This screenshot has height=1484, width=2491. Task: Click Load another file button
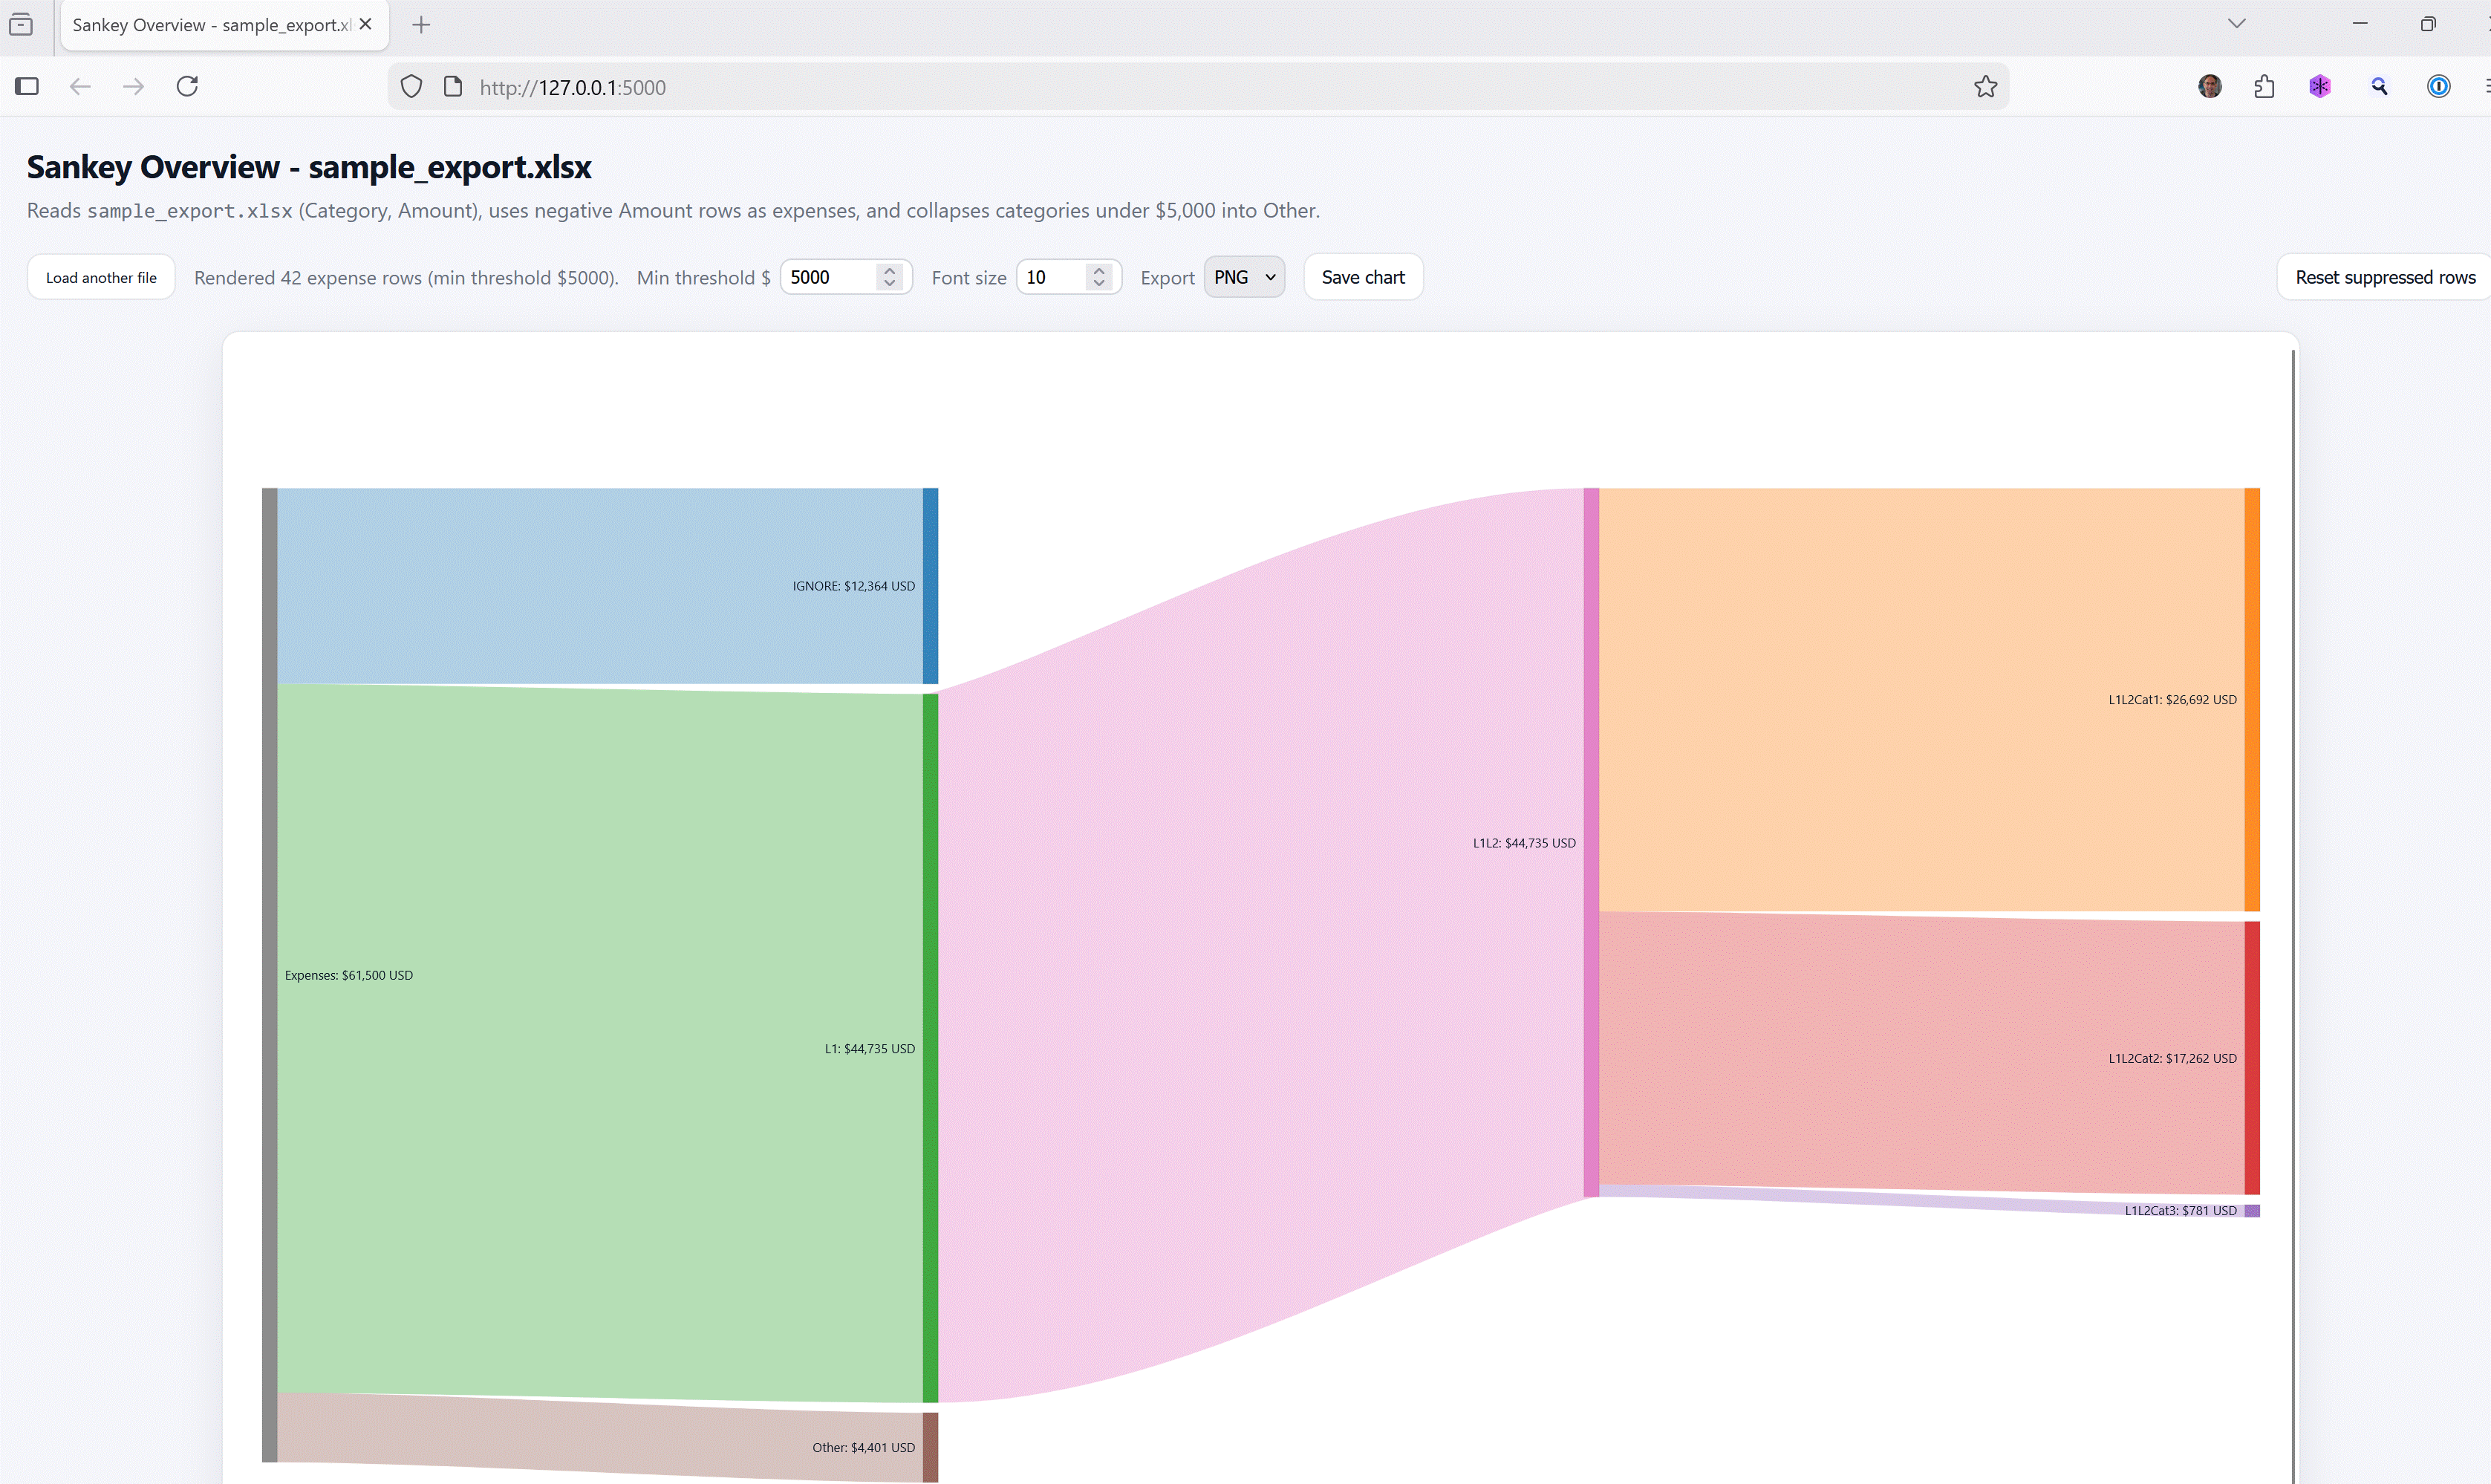coord(101,277)
